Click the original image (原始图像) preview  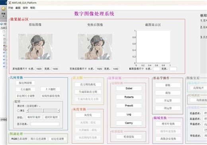click(35, 47)
